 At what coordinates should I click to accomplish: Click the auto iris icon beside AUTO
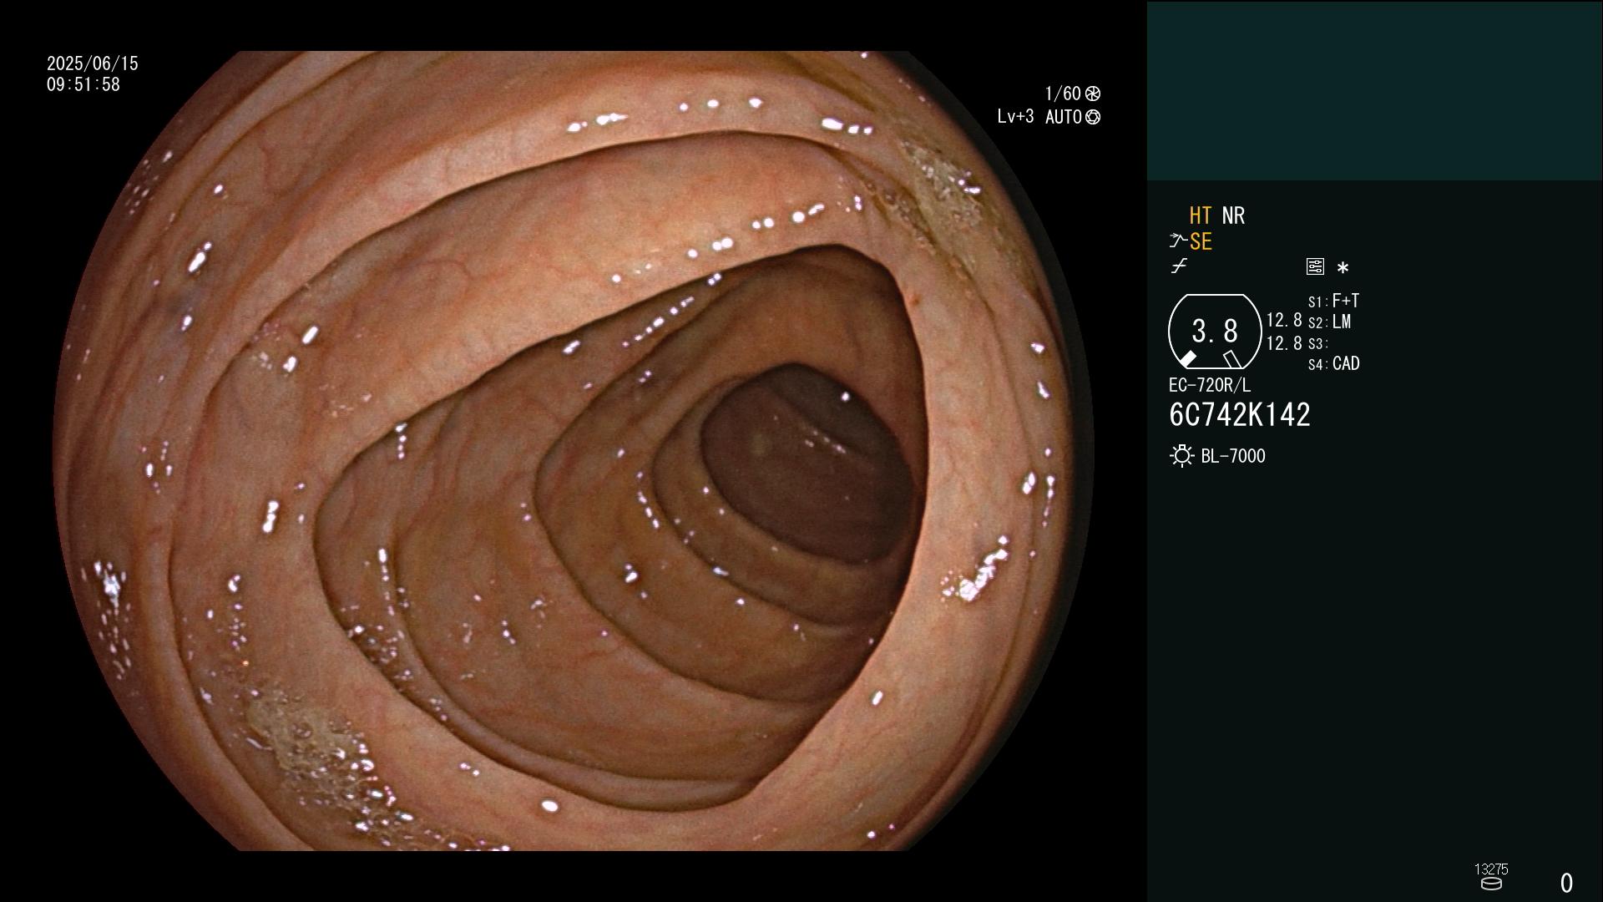tap(1093, 117)
